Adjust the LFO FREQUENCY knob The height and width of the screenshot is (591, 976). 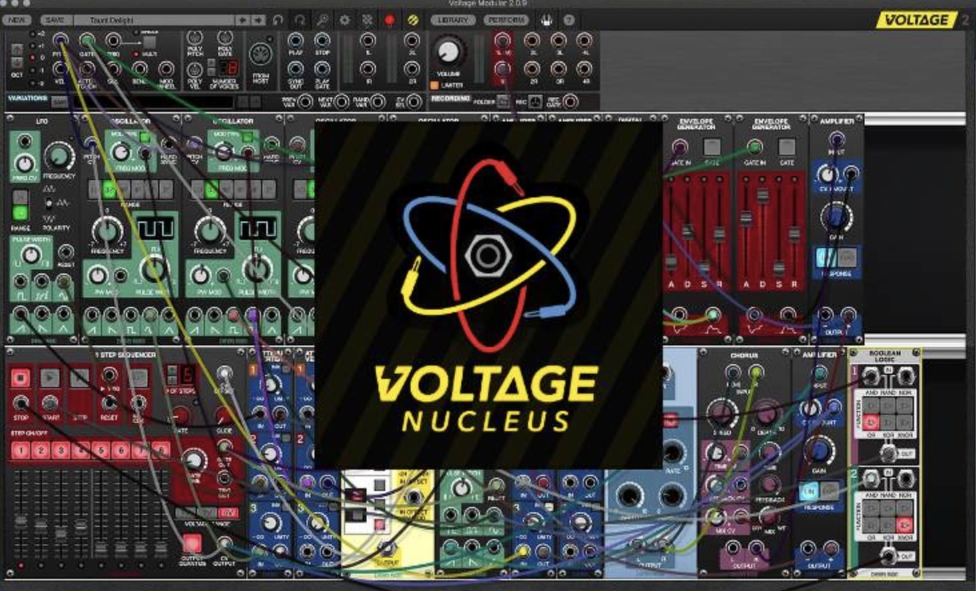(59, 155)
